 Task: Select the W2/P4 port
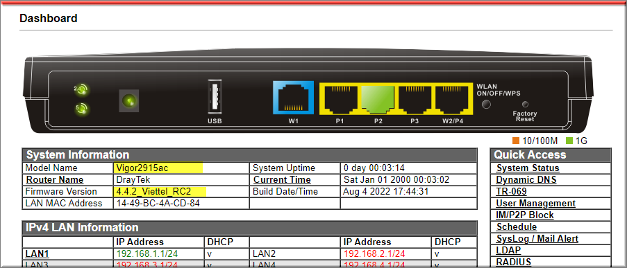tap(453, 98)
